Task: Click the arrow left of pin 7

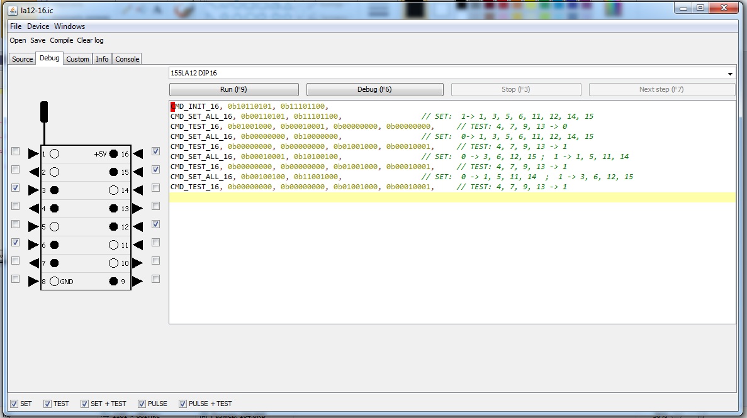Action: 33,263
